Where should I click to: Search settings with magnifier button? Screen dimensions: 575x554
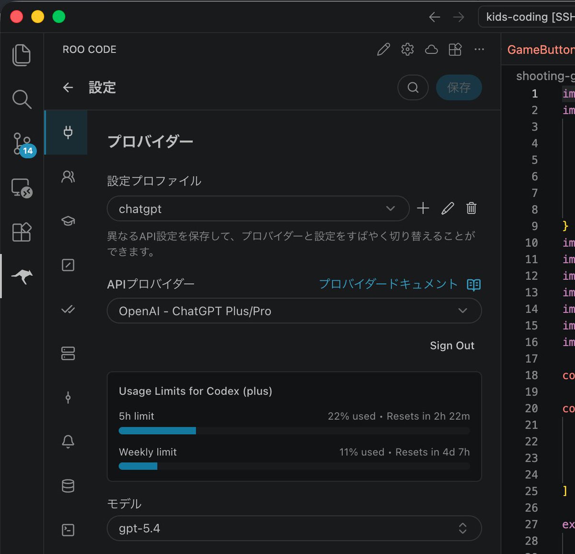[x=413, y=87]
